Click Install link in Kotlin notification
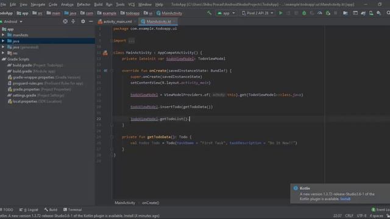The width and height of the screenshot is (390, 219). (346, 199)
